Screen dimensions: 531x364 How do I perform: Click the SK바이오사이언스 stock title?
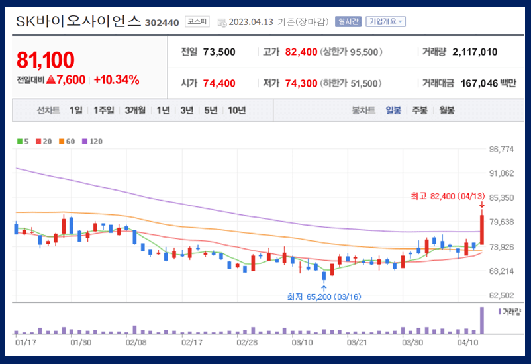coord(78,21)
